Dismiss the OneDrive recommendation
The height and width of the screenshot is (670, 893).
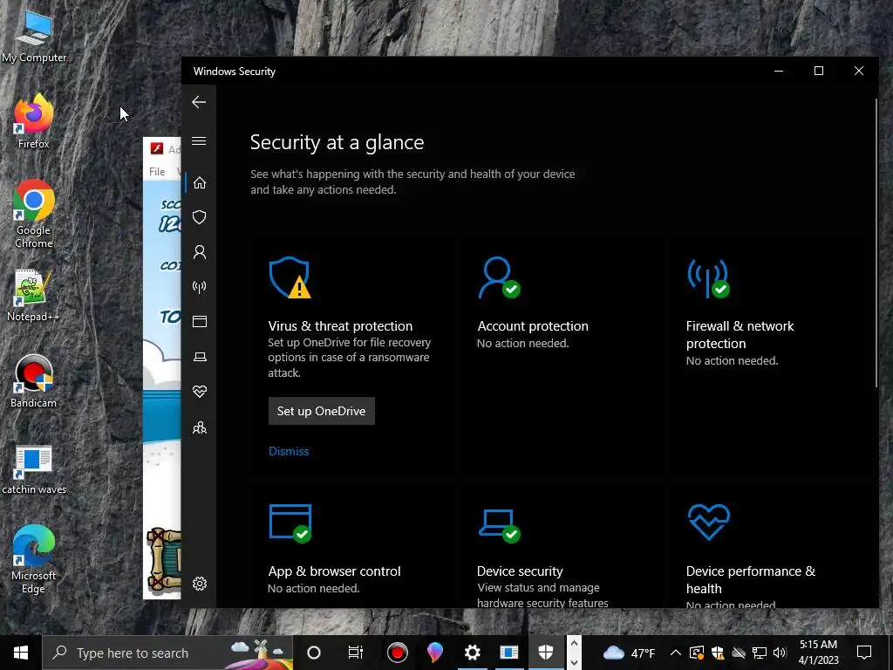(289, 451)
